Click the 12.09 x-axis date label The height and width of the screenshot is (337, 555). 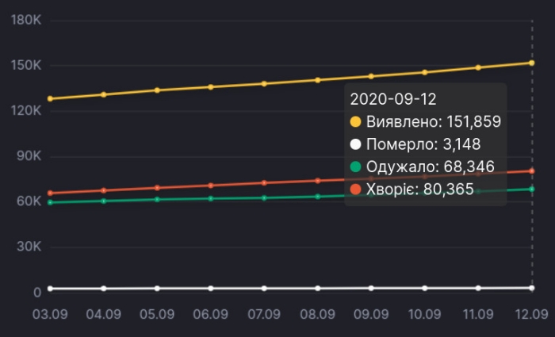(x=532, y=314)
